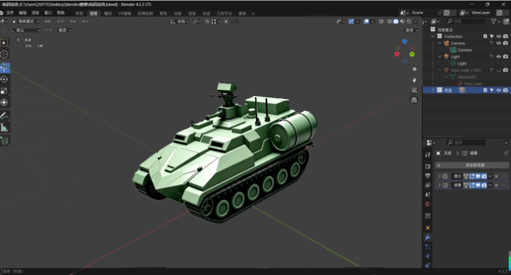Open the Render properties tab

click(x=428, y=166)
